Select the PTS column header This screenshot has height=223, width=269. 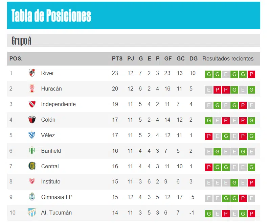pyautogui.click(x=117, y=58)
